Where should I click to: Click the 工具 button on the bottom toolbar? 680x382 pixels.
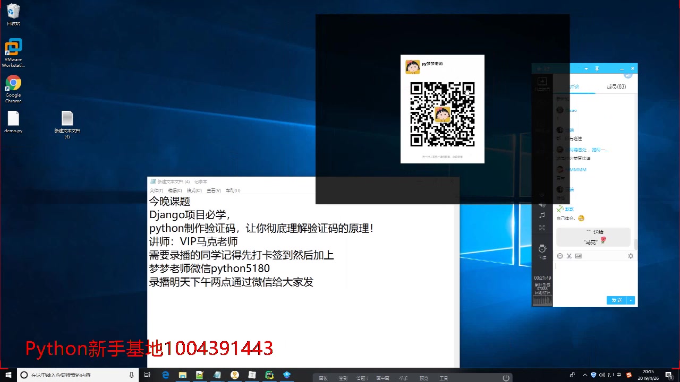pyautogui.click(x=444, y=378)
